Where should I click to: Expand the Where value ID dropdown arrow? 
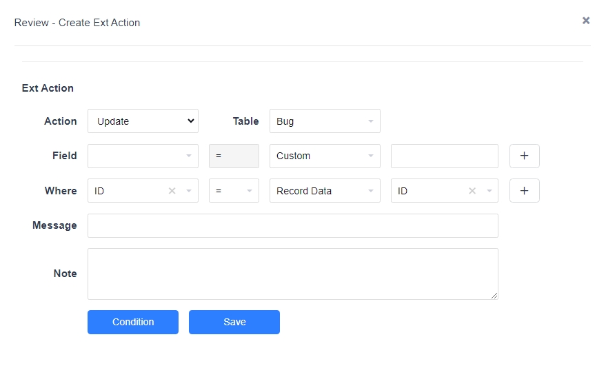tap(489, 191)
